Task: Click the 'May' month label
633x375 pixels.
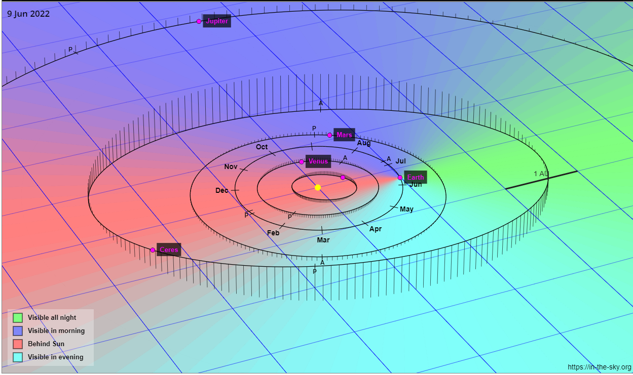Action: coord(407,210)
